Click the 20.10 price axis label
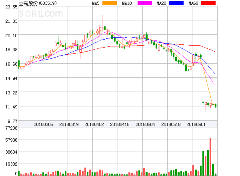Screen dimensions: 240x176 tap(11, 36)
